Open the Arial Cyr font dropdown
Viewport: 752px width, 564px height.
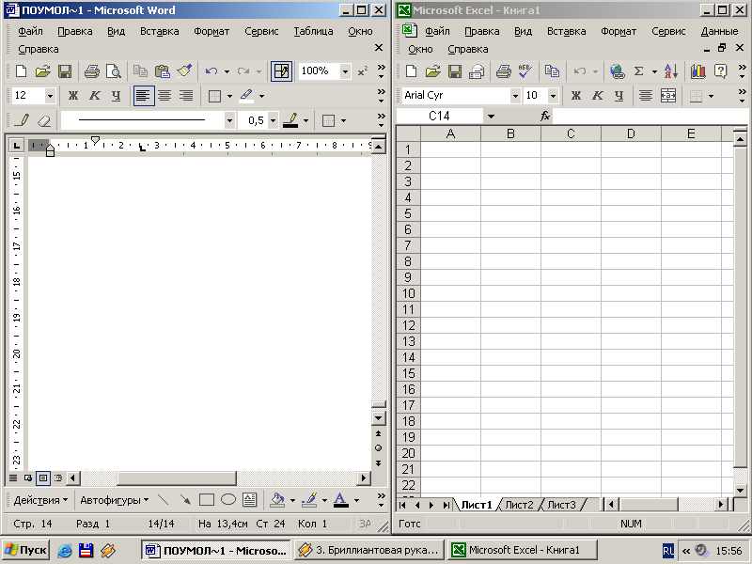click(x=515, y=96)
